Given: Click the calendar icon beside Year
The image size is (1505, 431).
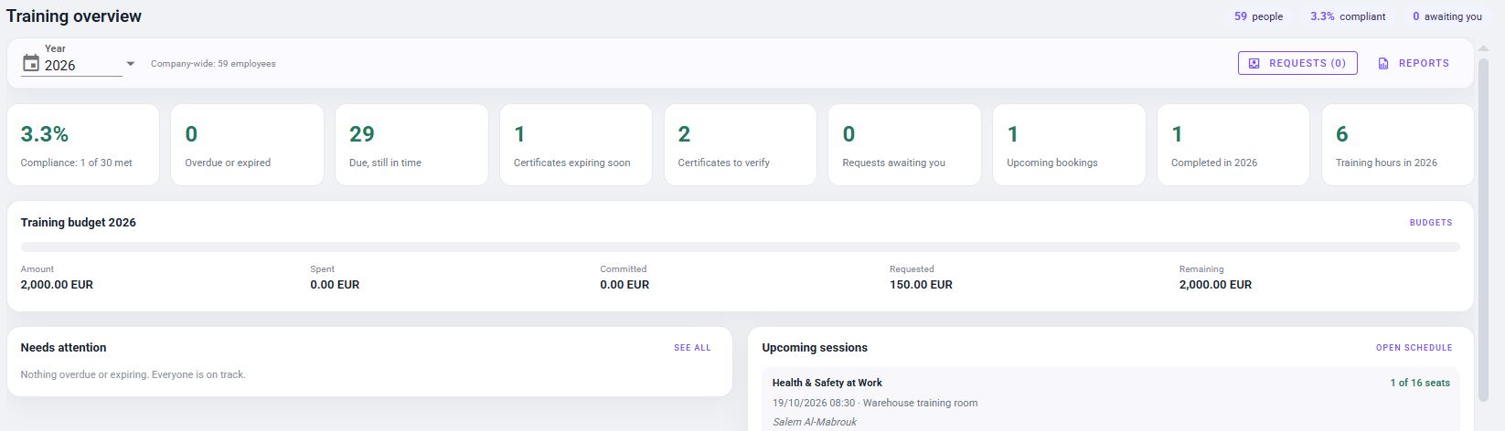Looking at the screenshot, I should (x=30, y=63).
